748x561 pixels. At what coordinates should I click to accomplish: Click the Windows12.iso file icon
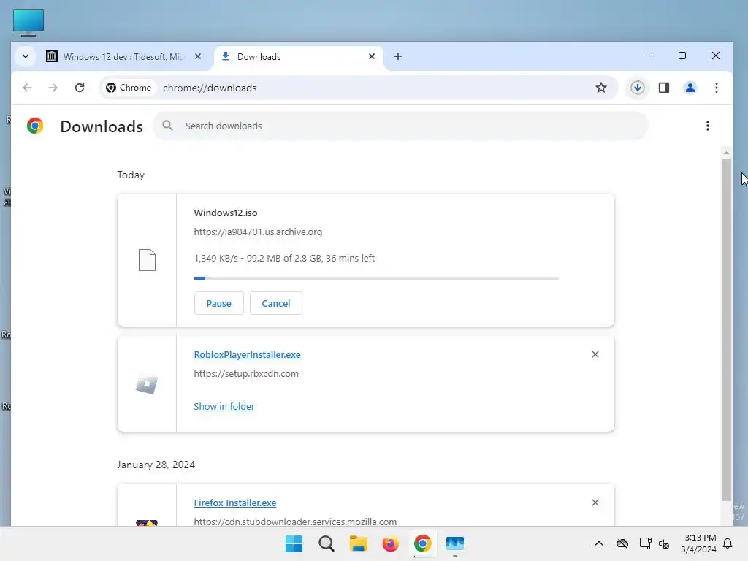(x=147, y=260)
